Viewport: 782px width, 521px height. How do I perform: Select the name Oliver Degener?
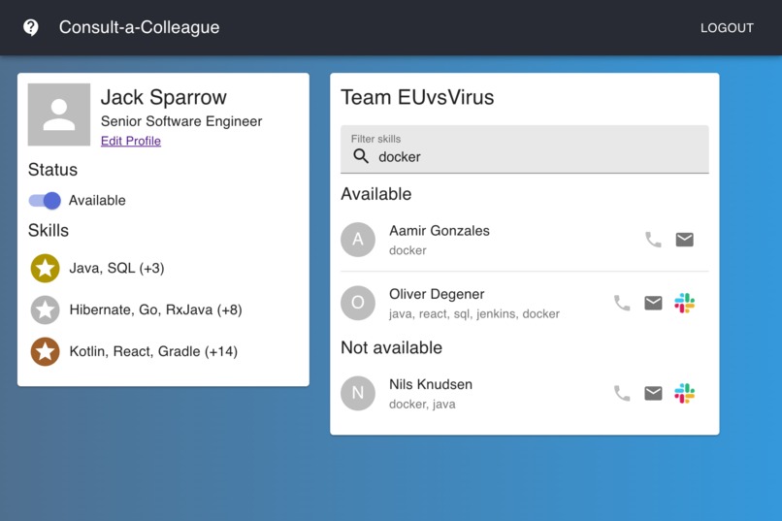tap(437, 294)
